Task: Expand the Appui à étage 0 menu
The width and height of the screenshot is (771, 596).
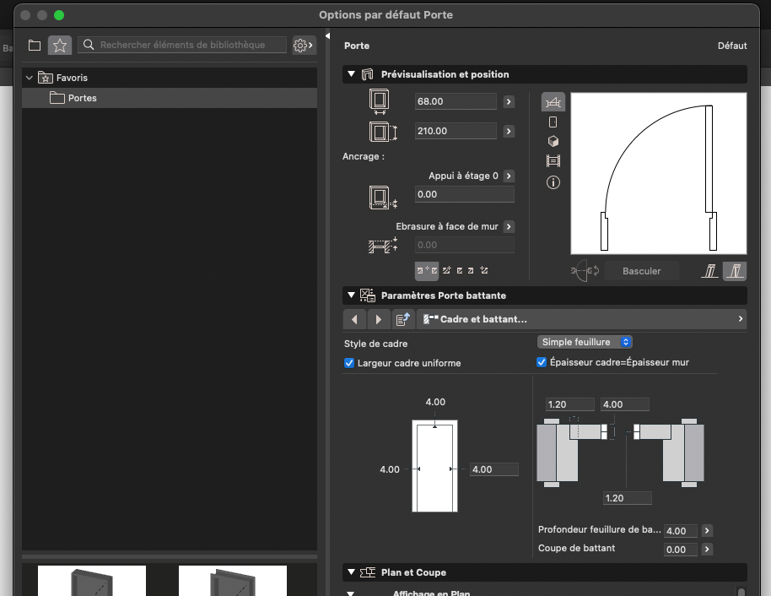Action: point(509,176)
